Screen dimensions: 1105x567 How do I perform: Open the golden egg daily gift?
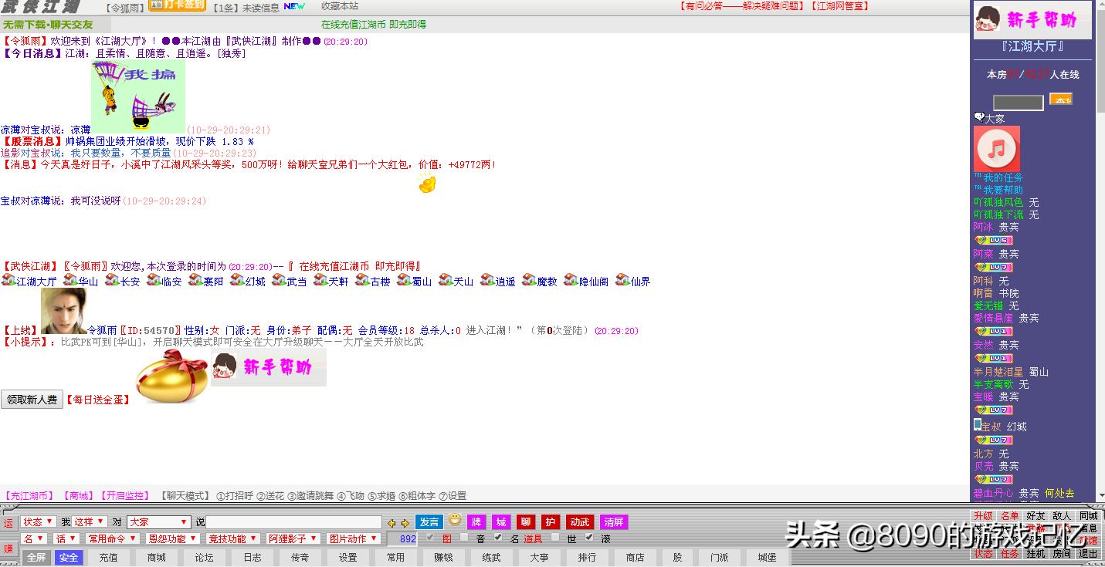coord(171,376)
